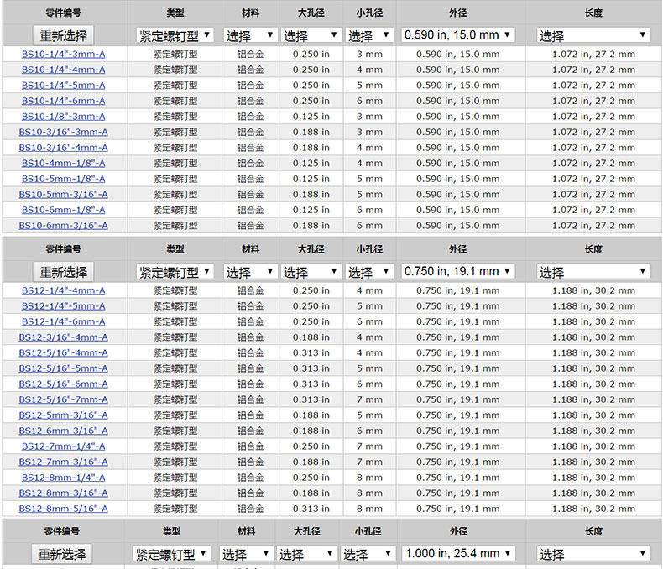
Task: Open the 0.590 in, 15.0 mm 外径 dropdown
Action: pyautogui.click(x=458, y=35)
